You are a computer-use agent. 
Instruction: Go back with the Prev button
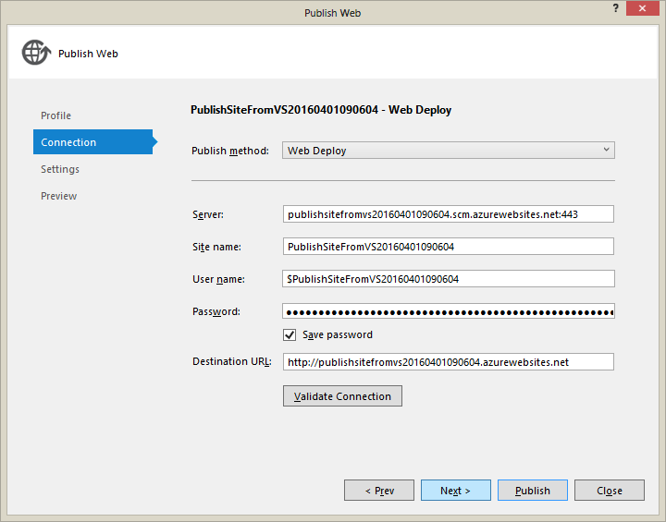pyautogui.click(x=379, y=491)
